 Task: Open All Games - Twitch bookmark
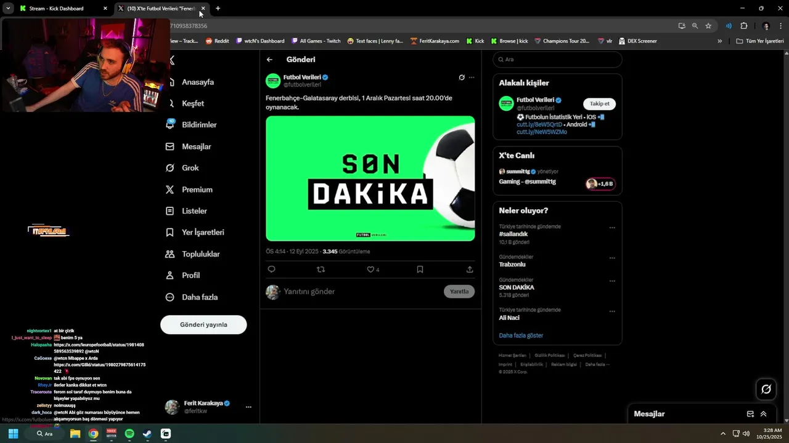click(x=316, y=41)
